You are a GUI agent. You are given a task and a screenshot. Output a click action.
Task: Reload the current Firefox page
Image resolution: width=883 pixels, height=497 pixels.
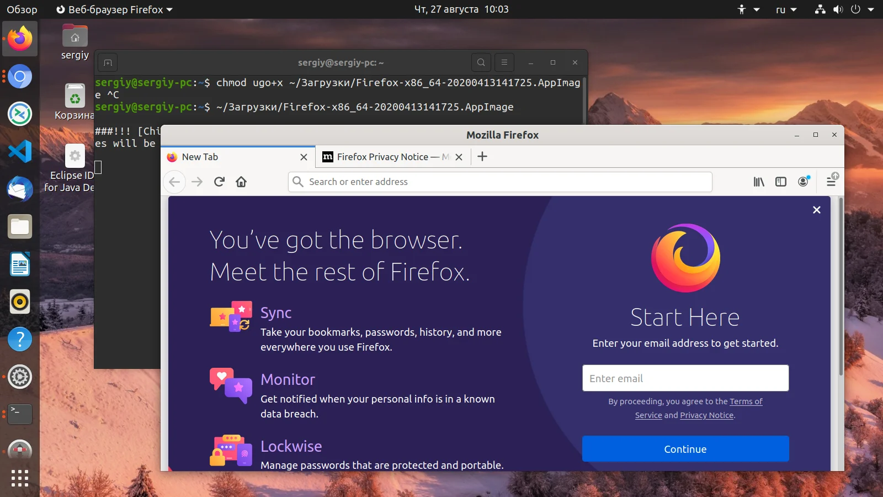[x=219, y=182]
